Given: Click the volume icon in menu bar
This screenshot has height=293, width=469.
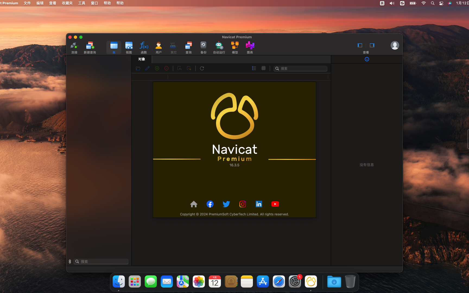Looking at the screenshot, I should [x=392, y=3].
